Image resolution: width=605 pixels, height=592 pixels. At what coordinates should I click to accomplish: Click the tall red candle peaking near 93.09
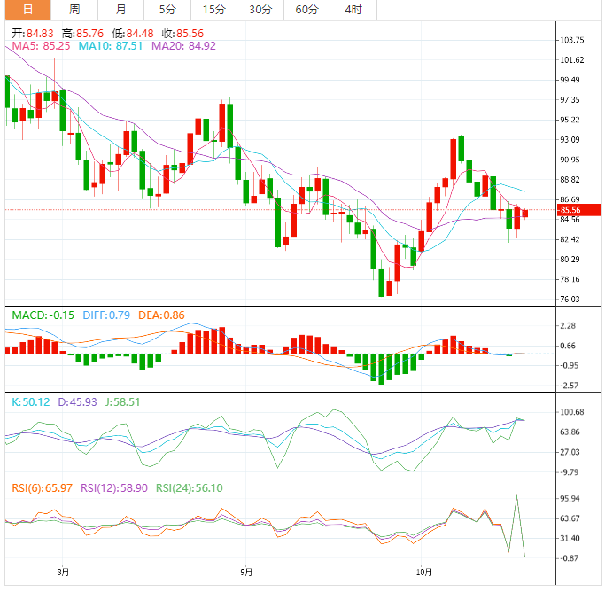(453, 159)
